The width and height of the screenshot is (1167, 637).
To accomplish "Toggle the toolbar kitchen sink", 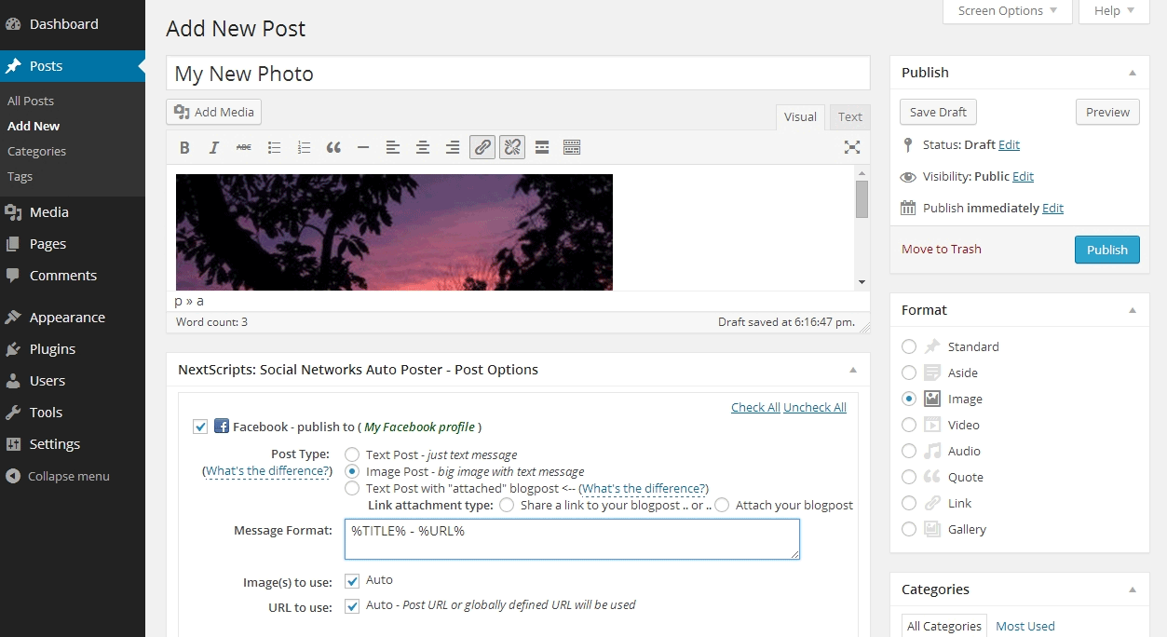I will [x=572, y=147].
